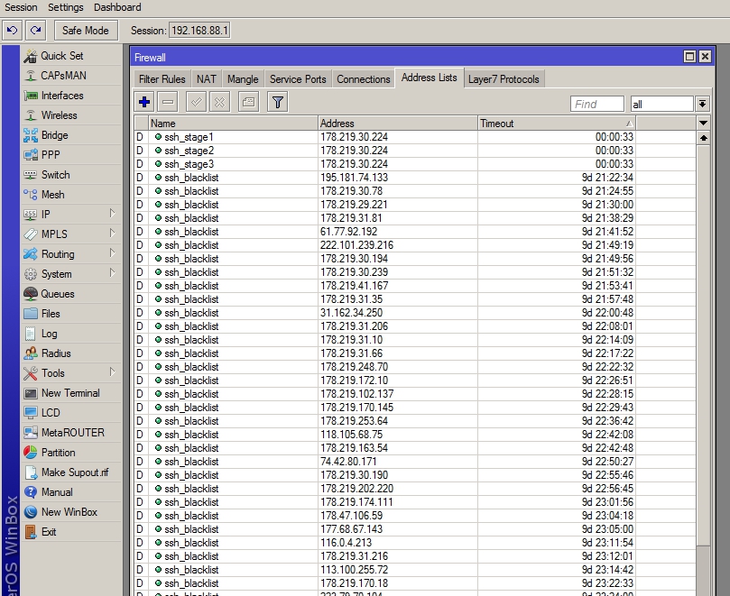Click the Undo arrow icon

12,31
